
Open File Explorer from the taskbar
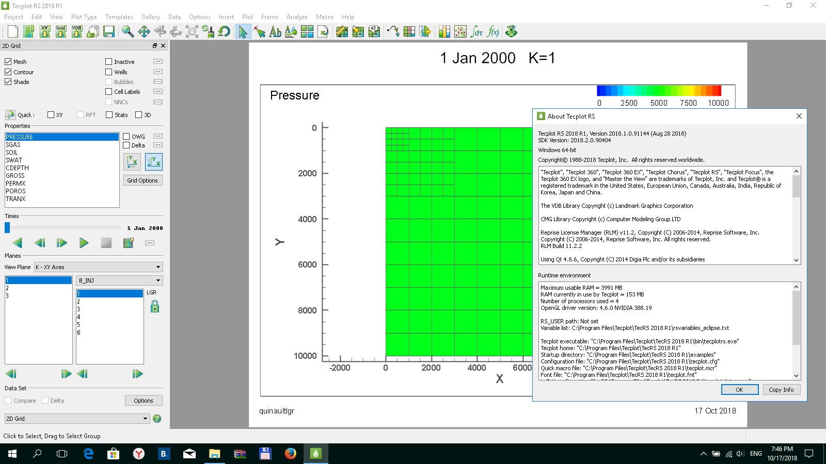coord(214,454)
